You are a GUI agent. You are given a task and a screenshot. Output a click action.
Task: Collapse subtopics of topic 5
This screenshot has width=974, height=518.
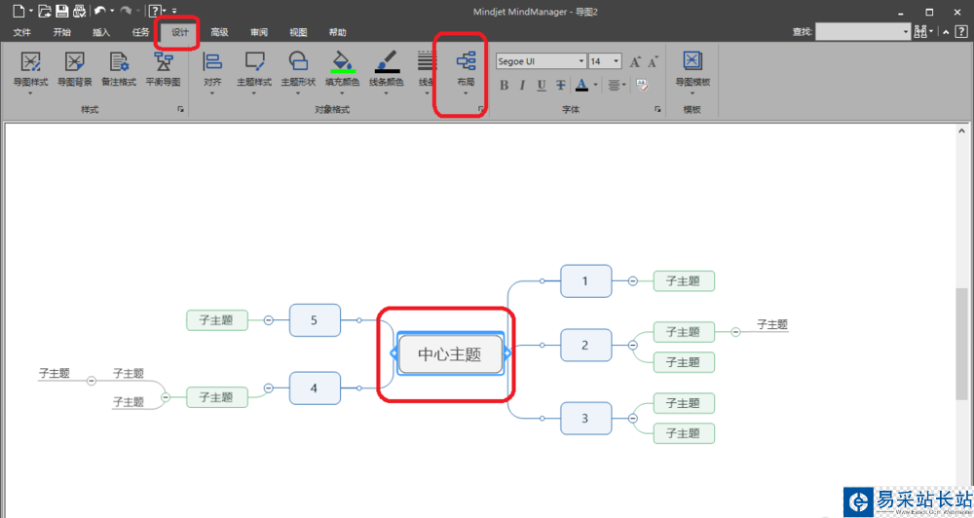269,320
